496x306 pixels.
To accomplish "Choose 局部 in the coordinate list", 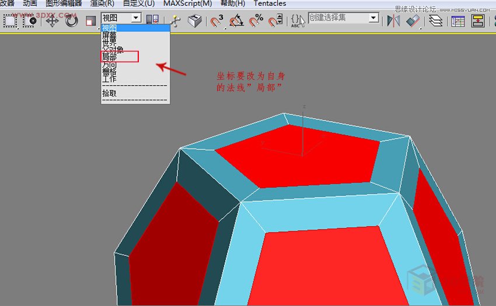I will (135, 57).
